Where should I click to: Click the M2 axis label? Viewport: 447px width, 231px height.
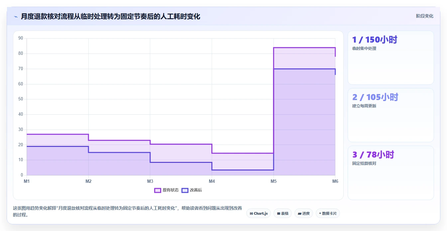click(x=88, y=181)
